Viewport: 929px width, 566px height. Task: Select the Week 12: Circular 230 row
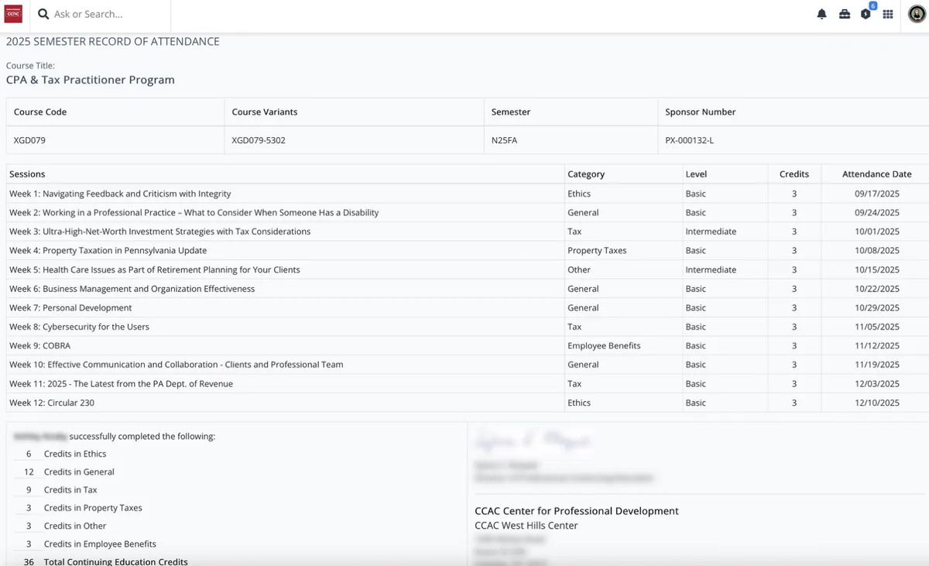click(x=52, y=403)
